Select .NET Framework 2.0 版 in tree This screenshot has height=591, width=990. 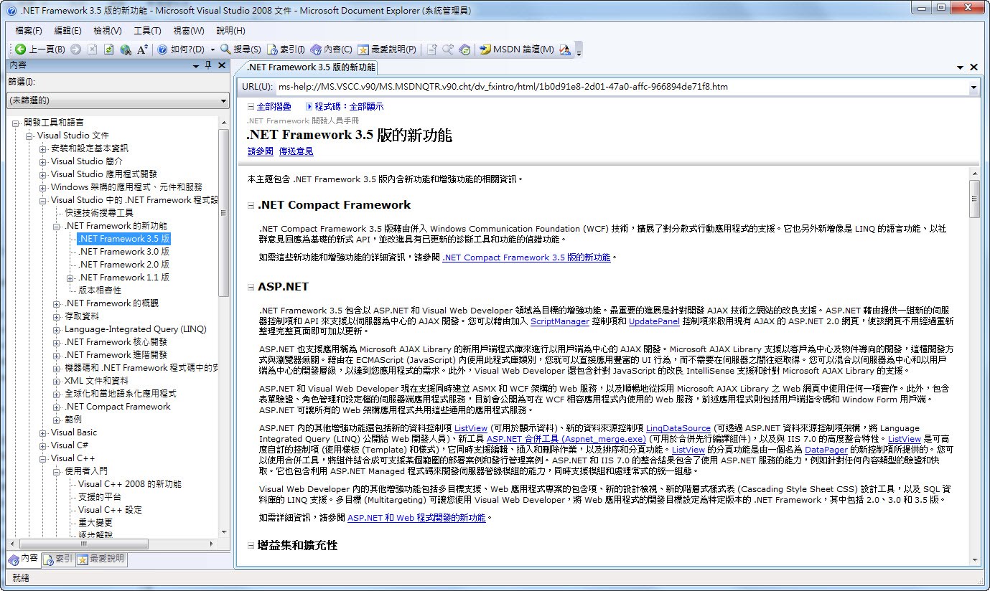click(123, 265)
